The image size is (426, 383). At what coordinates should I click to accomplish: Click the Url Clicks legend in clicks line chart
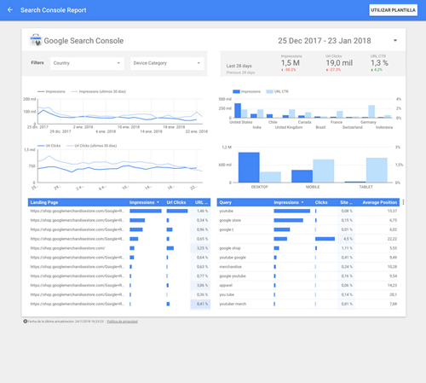click(x=49, y=146)
